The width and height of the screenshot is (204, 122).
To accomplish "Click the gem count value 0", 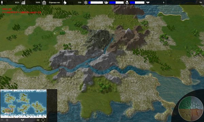I will [164, 2].
